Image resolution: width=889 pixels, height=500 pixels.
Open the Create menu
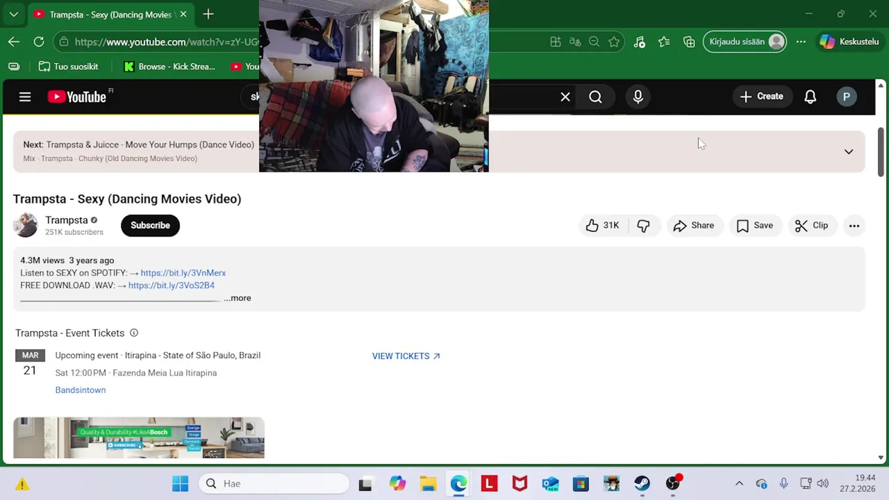[762, 97]
